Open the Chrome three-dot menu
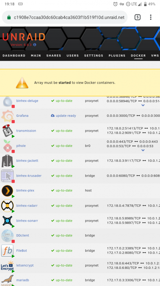The height and width of the screenshot is (286, 160). click(x=151, y=17)
